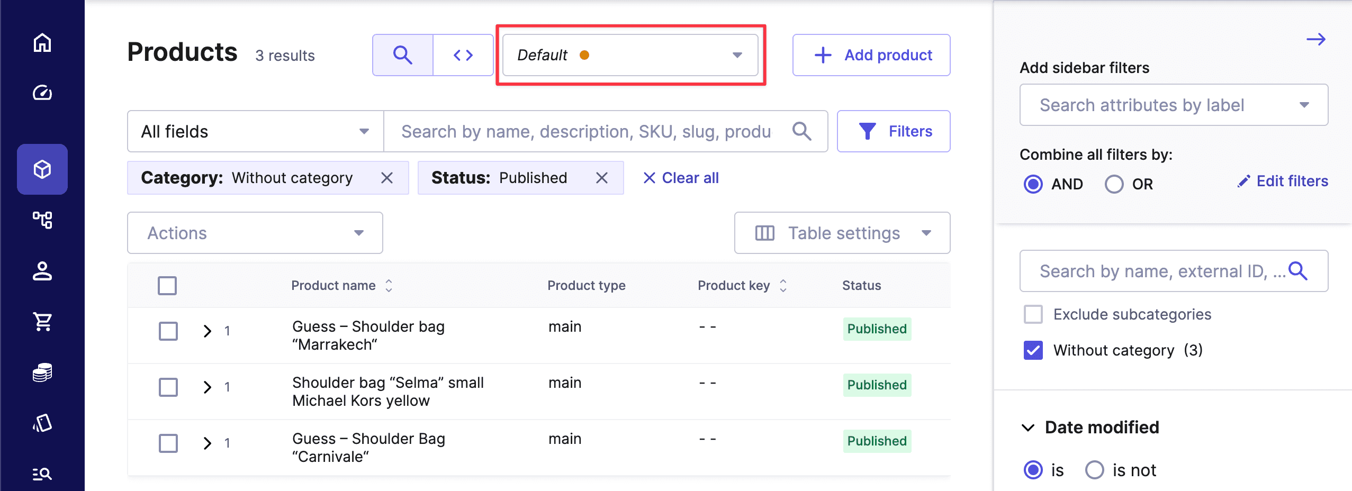Open the Default view dropdown
Image resolution: width=1352 pixels, height=491 pixels.
tap(630, 55)
